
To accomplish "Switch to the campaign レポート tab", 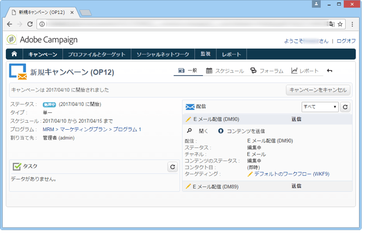I will click(305, 71).
